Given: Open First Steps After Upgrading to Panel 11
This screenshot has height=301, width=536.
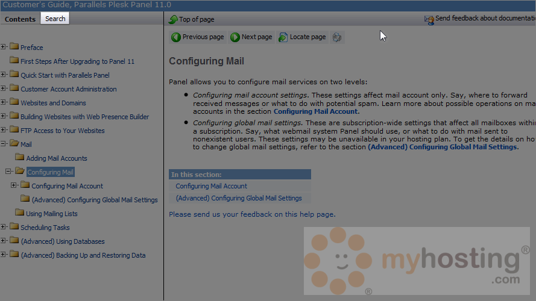Looking at the screenshot, I should [77, 61].
